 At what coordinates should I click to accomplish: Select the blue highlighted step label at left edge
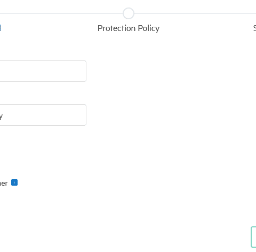(1, 28)
